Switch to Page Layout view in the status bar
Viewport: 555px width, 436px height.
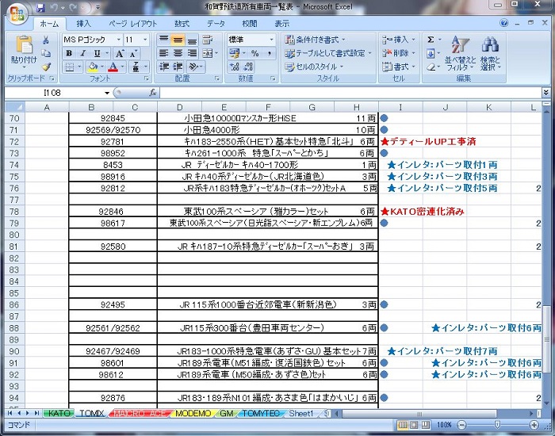click(414, 425)
